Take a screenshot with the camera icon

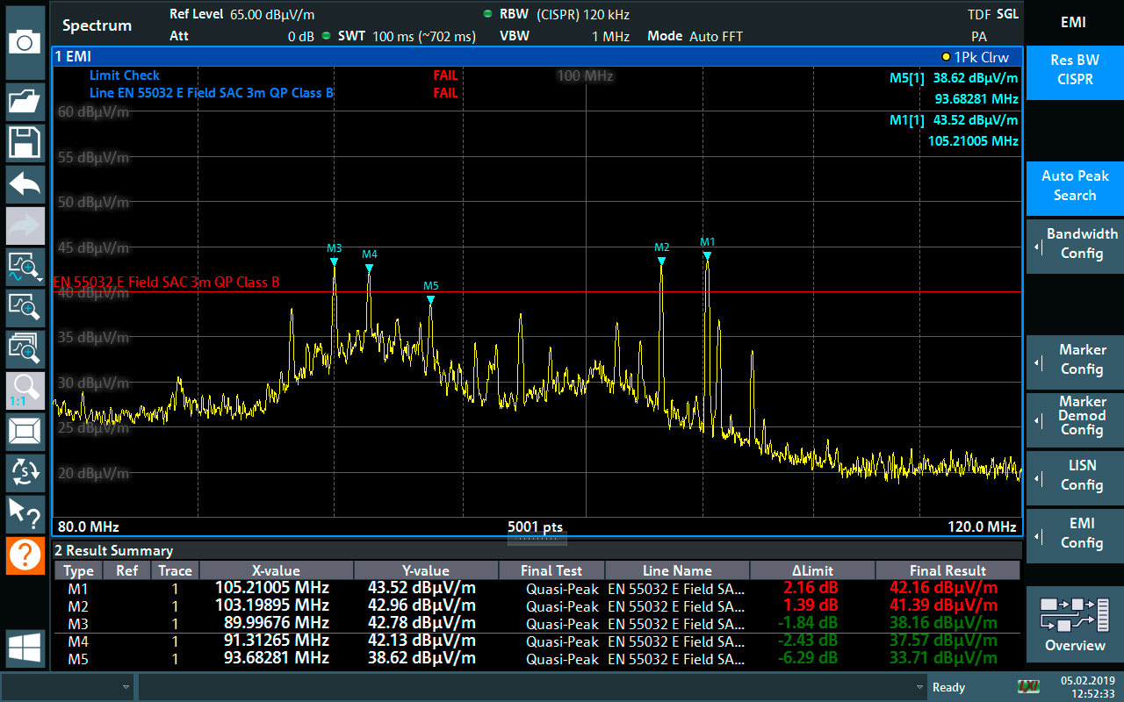25,41
